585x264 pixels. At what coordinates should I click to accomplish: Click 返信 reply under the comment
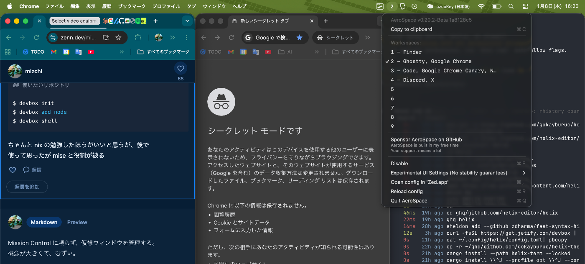32,170
